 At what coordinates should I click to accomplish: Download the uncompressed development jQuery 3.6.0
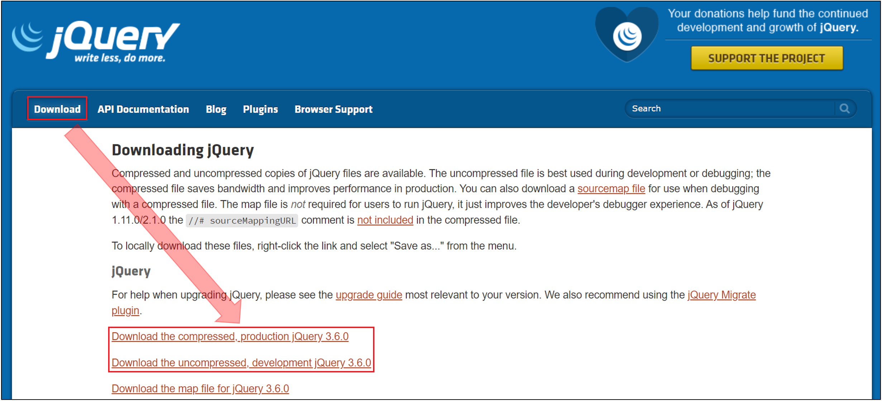coord(241,362)
